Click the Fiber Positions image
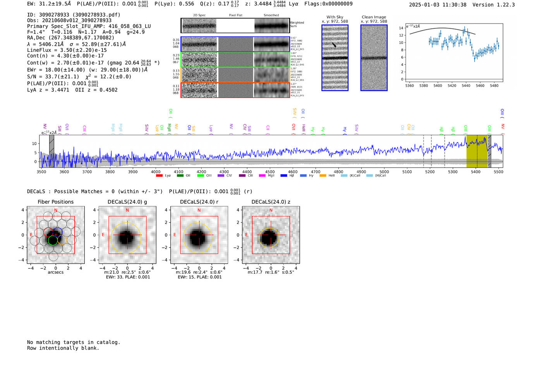The width and height of the screenshot is (542, 369). [56, 235]
